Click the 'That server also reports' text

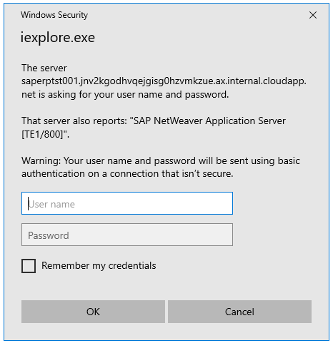click(74, 121)
